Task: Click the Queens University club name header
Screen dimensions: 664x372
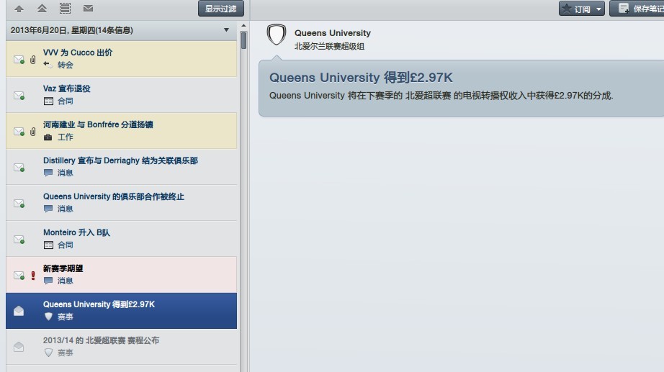Action: coord(332,33)
